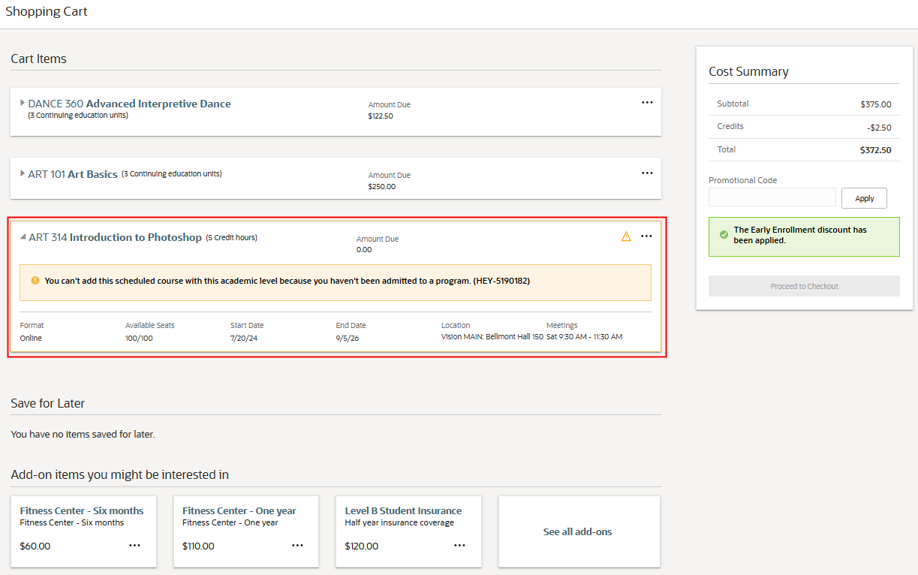
Task: Open options for Fitness Center One year
Action: click(297, 546)
